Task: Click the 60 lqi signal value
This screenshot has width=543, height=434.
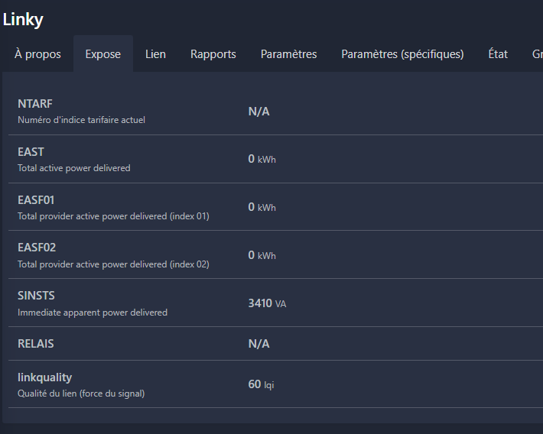Action: click(260, 384)
